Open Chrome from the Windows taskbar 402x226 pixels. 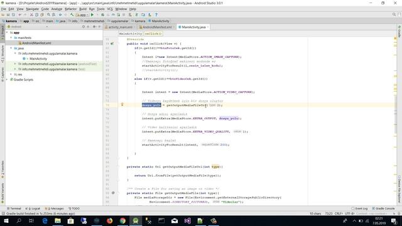click(x=122, y=220)
